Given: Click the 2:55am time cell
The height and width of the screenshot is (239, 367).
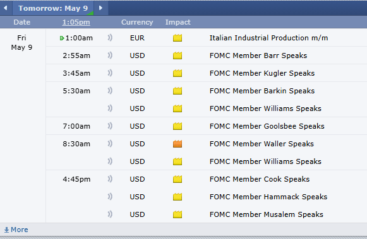Looking at the screenshot, I should pyautogui.click(x=76, y=55).
